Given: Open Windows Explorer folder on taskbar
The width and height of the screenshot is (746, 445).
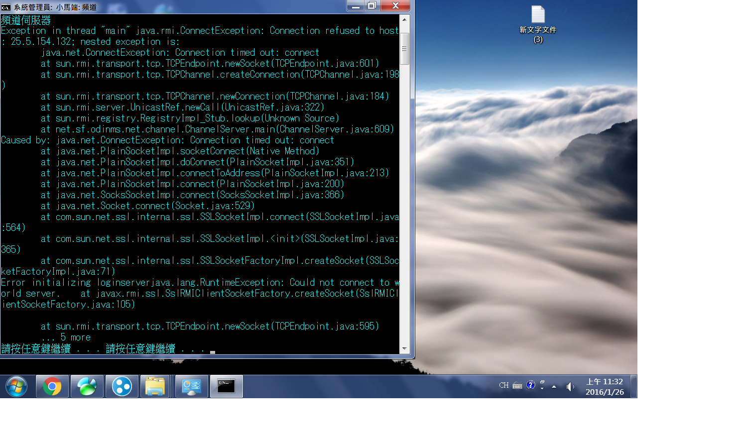Looking at the screenshot, I should [155, 386].
